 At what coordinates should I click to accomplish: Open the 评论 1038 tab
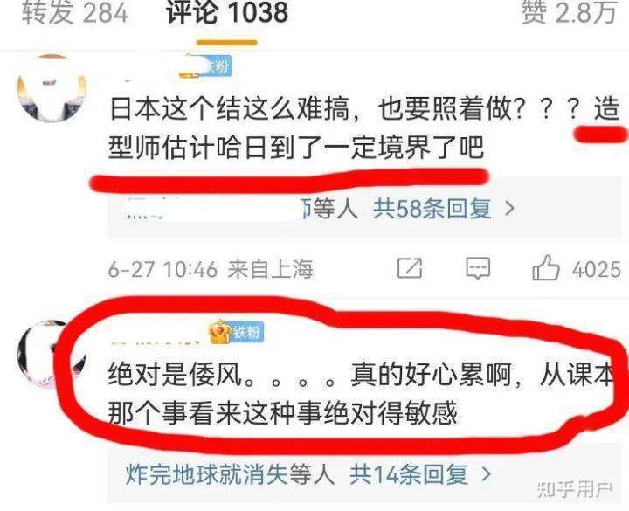(227, 12)
